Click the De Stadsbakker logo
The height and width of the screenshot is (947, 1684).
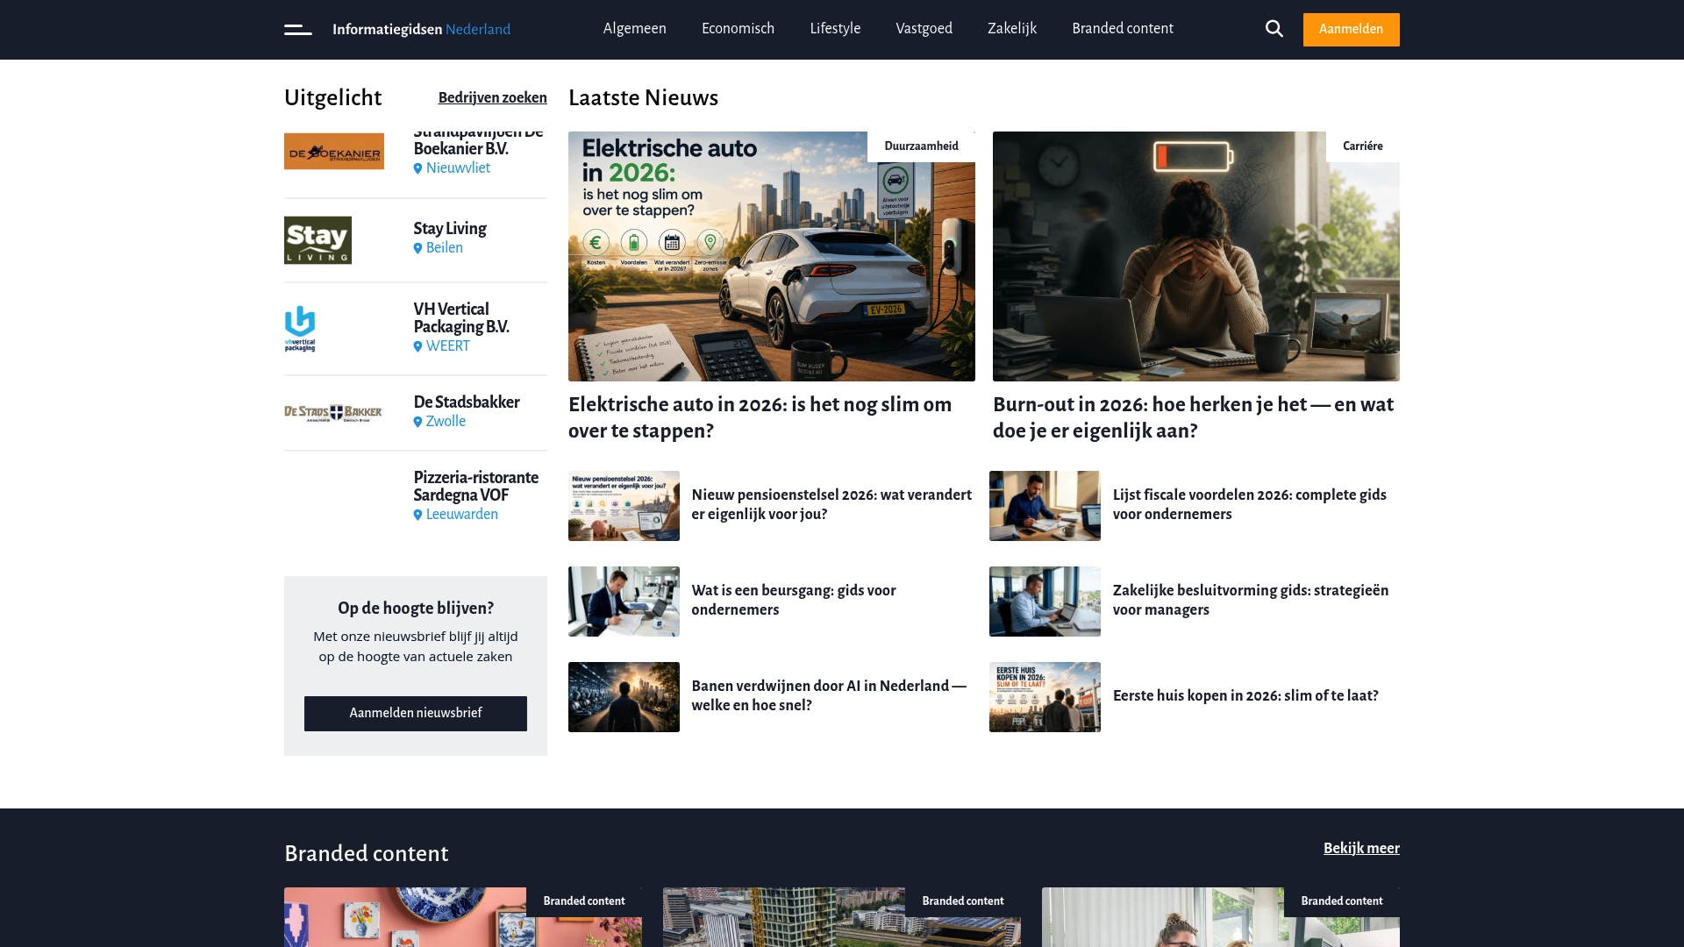333,413
